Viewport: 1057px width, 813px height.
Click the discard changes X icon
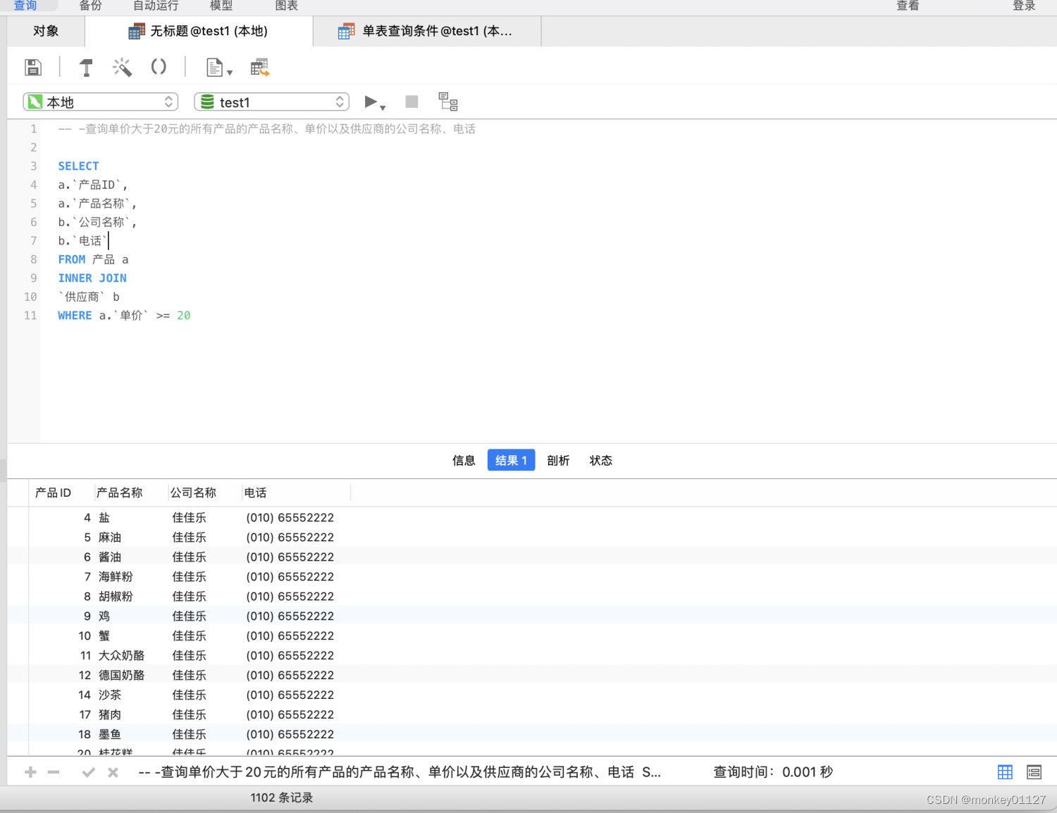point(113,772)
